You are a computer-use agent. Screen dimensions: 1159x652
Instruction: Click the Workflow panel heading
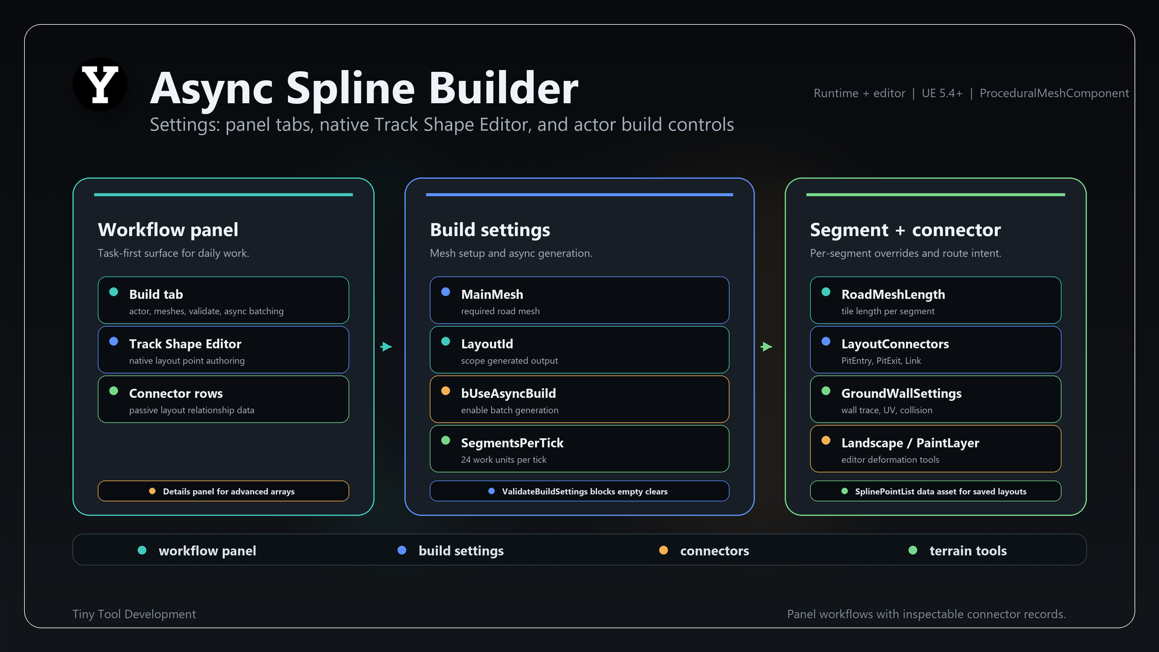pos(168,229)
